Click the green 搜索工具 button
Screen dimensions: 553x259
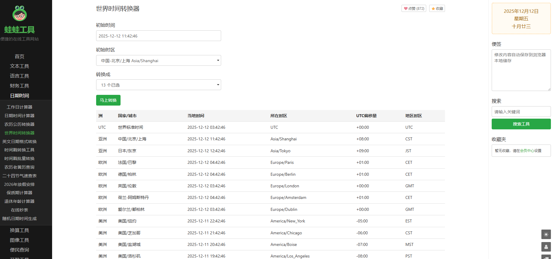(x=521, y=124)
